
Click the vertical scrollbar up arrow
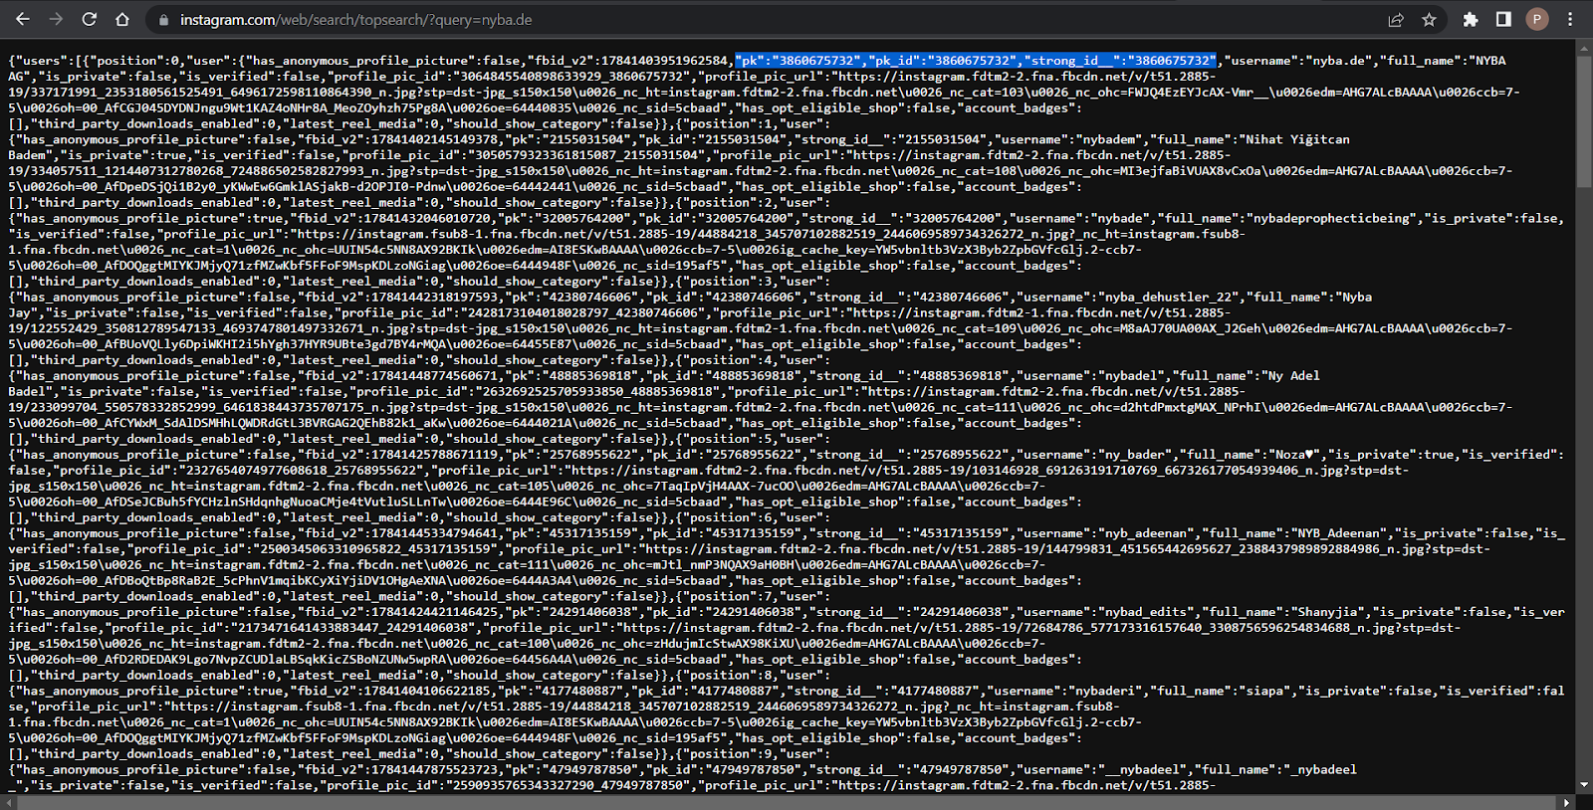point(1584,47)
